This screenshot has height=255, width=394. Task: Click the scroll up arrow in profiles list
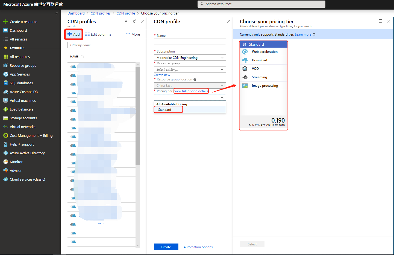tap(138, 65)
